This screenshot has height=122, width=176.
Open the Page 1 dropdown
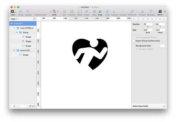15,19
